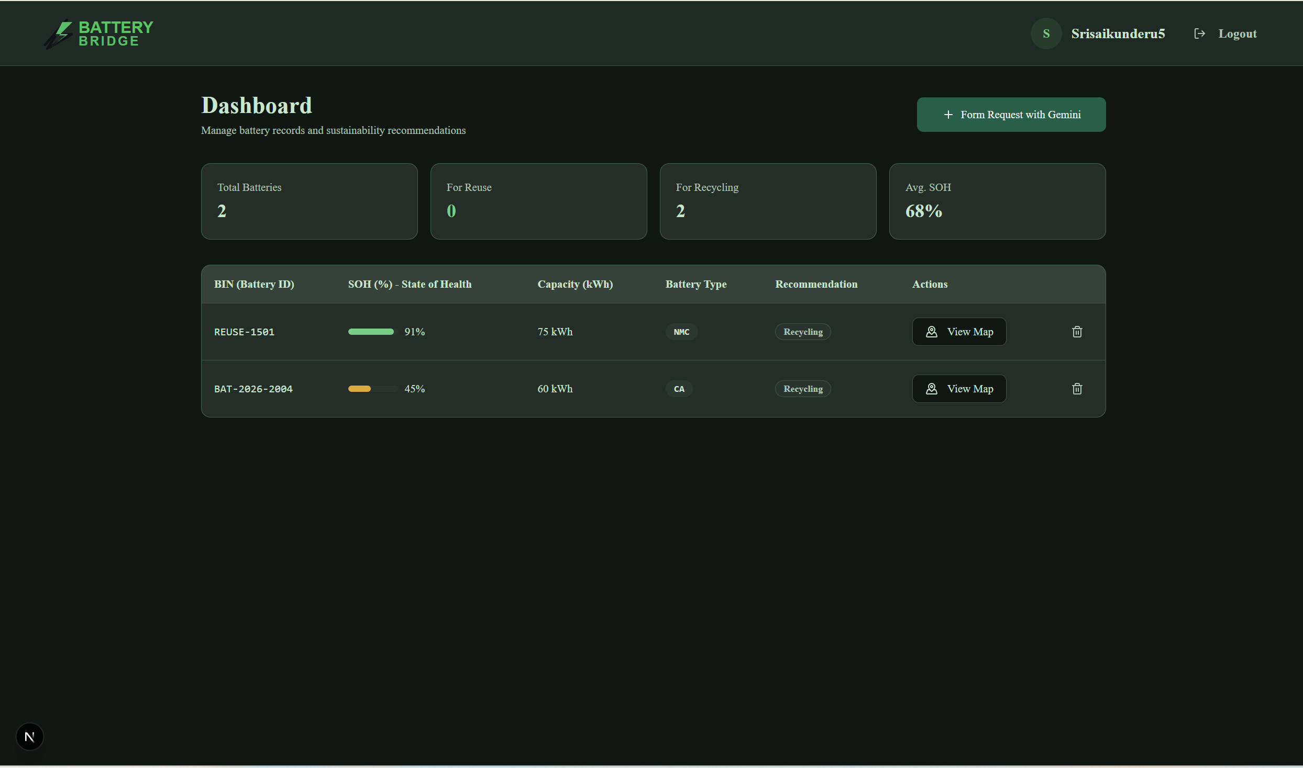1303x768 pixels.
Task: Click the Next.js N badge
Action: coord(30,737)
